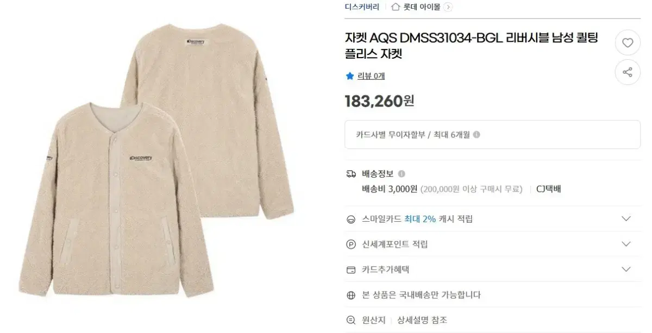Open the 디스커버리 brand link
This screenshot has height=333, width=652.
click(x=362, y=7)
